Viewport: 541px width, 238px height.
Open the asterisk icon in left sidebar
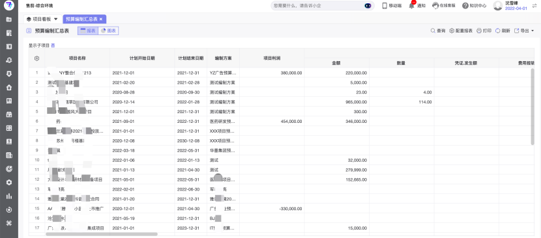coord(9,223)
